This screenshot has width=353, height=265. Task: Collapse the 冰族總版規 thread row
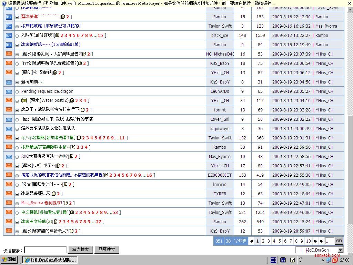click(x=17, y=45)
